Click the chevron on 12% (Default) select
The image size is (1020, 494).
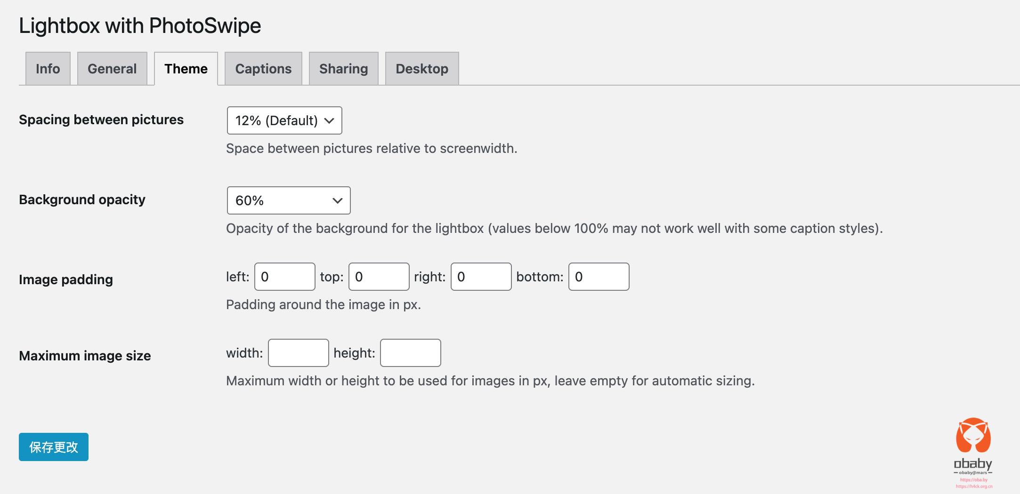329,121
